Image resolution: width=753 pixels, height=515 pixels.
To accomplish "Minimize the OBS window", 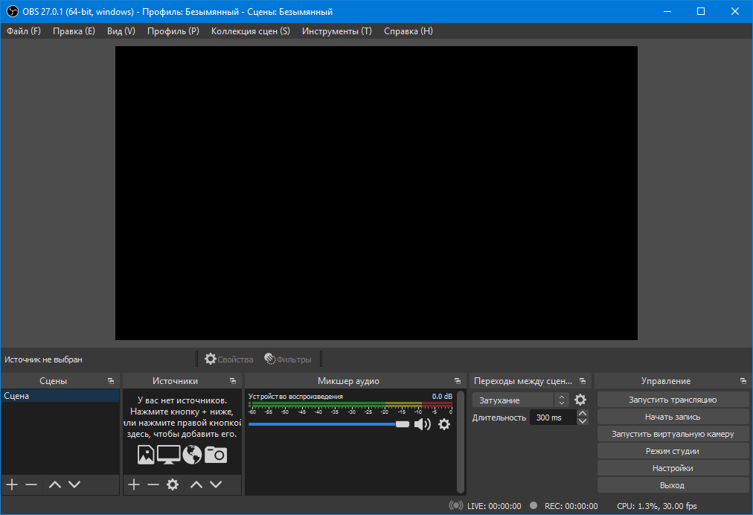I will point(667,11).
